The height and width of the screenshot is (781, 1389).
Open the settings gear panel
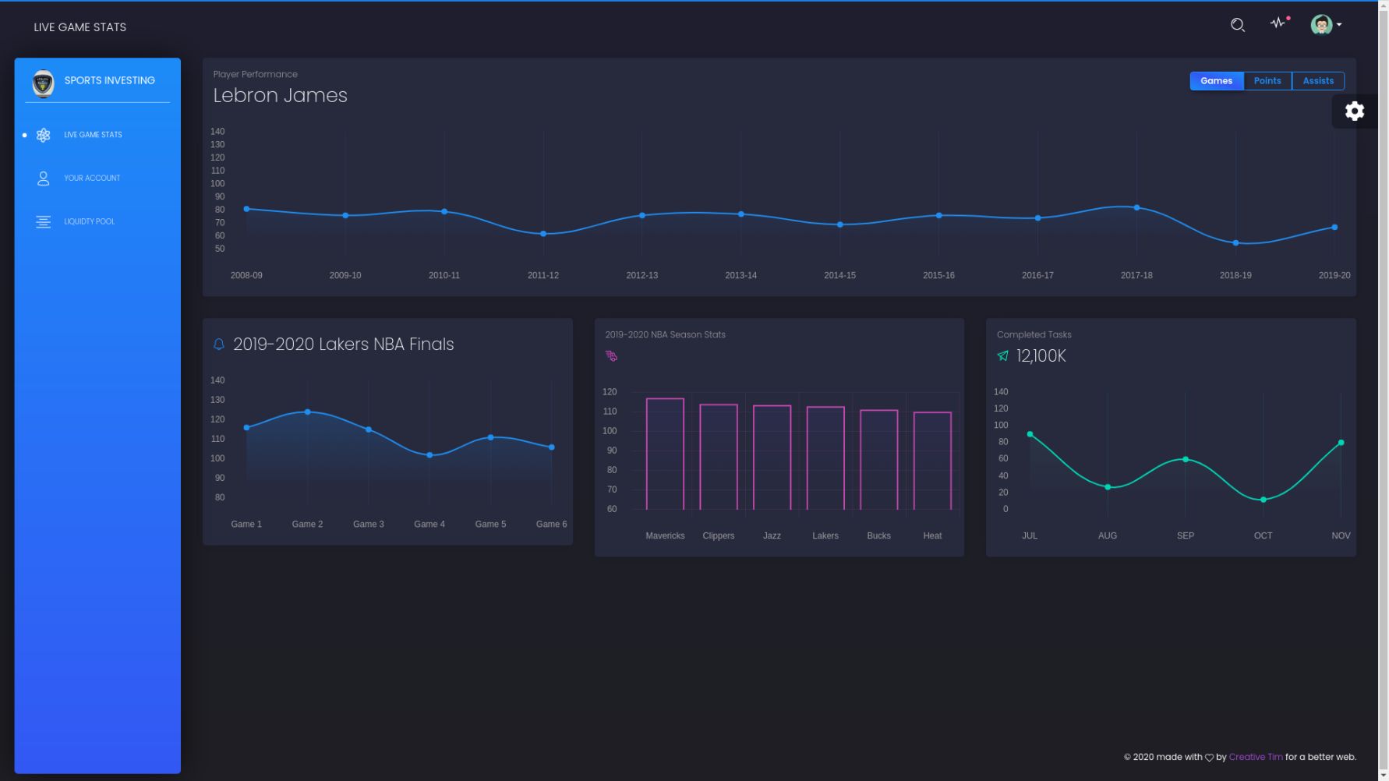[1355, 111]
